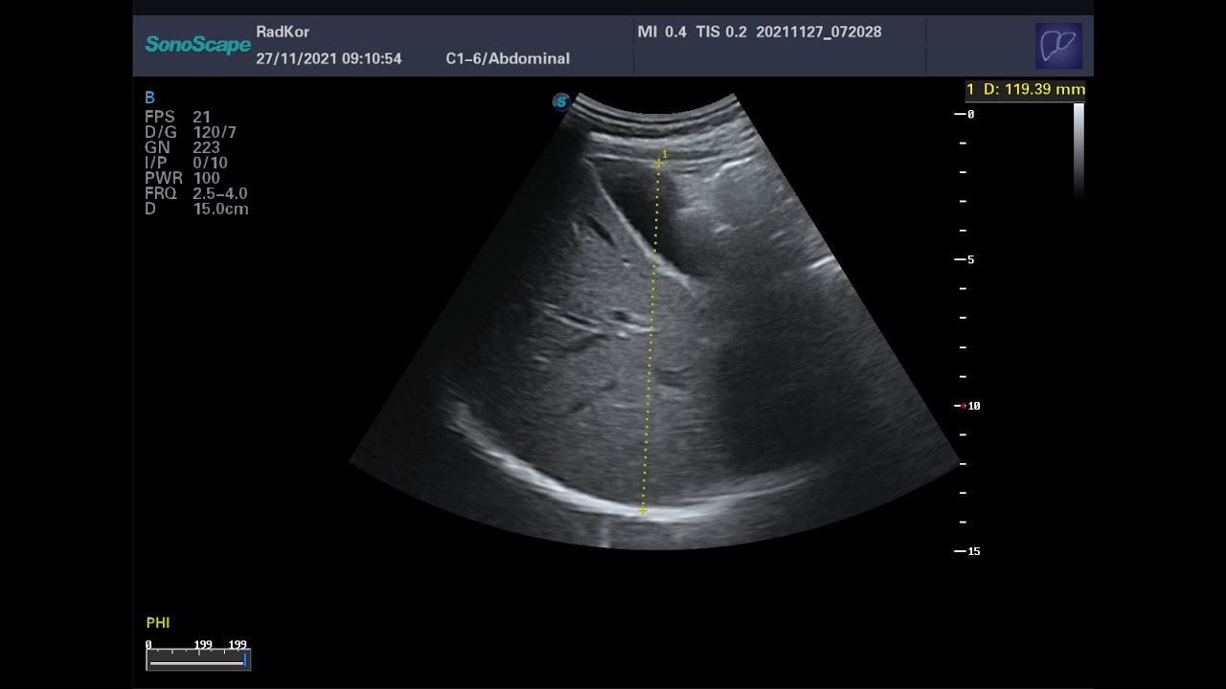The height and width of the screenshot is (689, 1226).
Task: Select the upper caliper cross marker
Action: click(659, 164)
